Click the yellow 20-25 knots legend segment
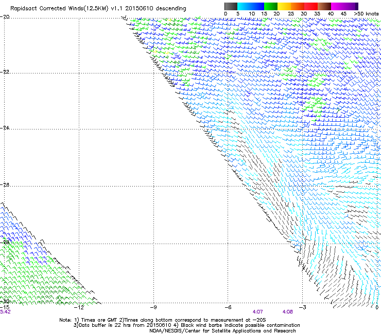The image size is (381, 334). (284, 6)
